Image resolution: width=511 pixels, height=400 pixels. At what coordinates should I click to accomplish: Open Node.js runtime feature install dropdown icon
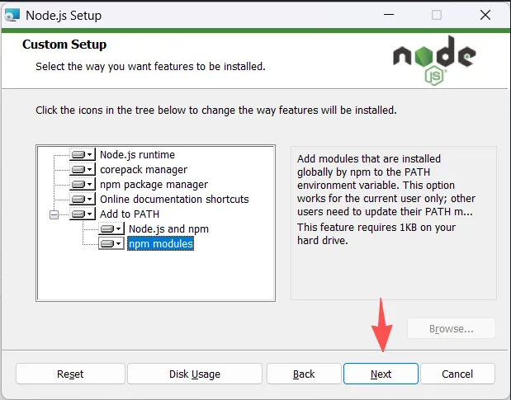(x=83, y=154)
